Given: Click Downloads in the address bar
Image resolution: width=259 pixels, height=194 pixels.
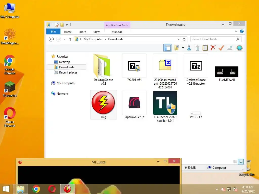Looking at the screenshot, I should pyautogui.click(x=116, y=39).
